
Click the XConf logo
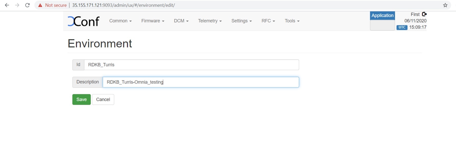[84, 21]
